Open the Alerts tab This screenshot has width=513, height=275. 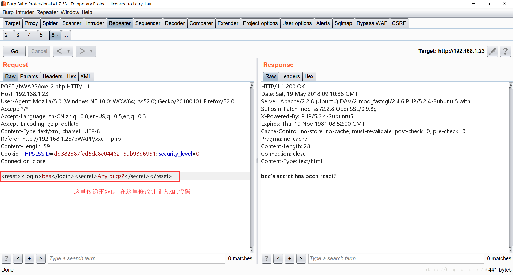coord(323,23)
